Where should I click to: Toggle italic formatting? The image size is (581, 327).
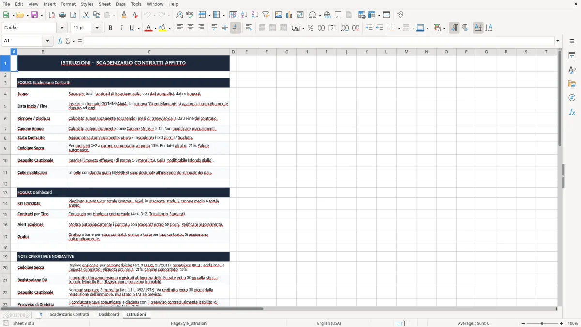tap(121, 28)
